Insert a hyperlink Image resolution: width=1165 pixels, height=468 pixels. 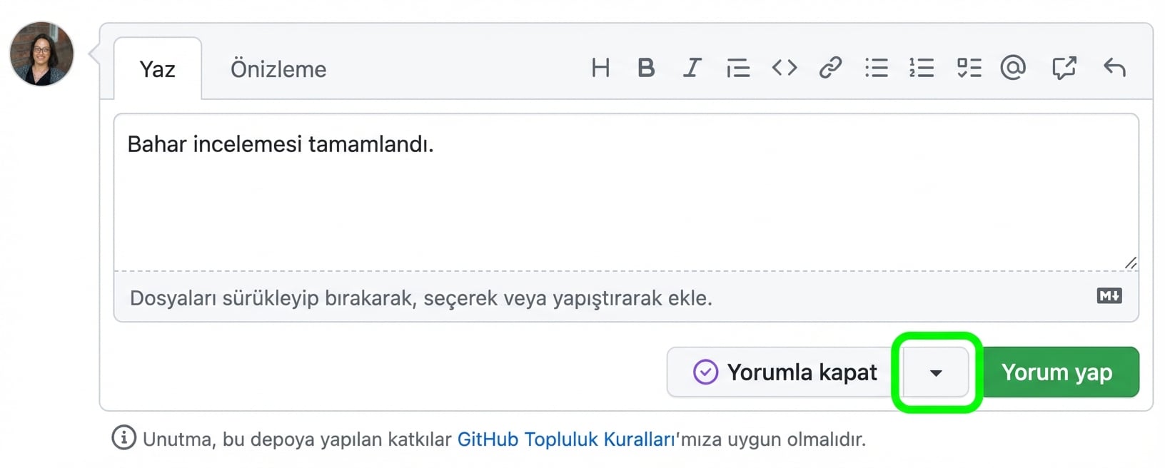[x=830, y=68]
